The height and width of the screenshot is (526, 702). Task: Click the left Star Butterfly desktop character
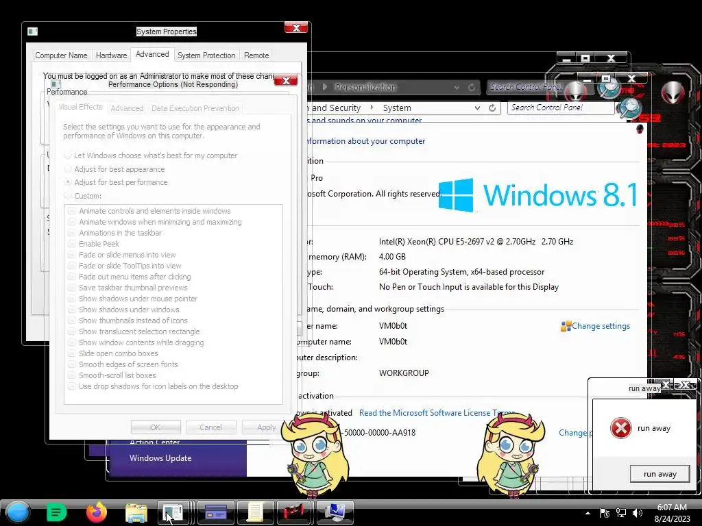[315, 455]
